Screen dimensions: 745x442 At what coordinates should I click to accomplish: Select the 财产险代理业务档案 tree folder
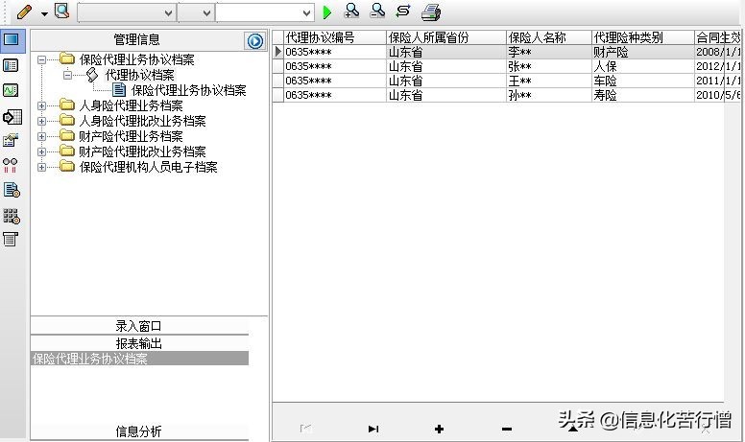pyautogui.click(x=131, y=136)
